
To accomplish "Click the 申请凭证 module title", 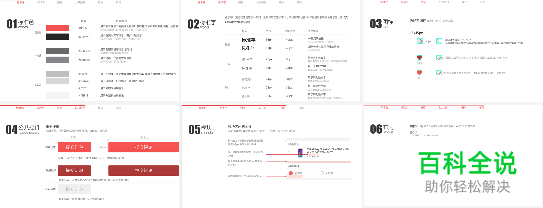I will pos(294,166).
